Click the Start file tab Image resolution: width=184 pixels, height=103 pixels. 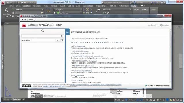pyautogui.click(x=7, y=23)
